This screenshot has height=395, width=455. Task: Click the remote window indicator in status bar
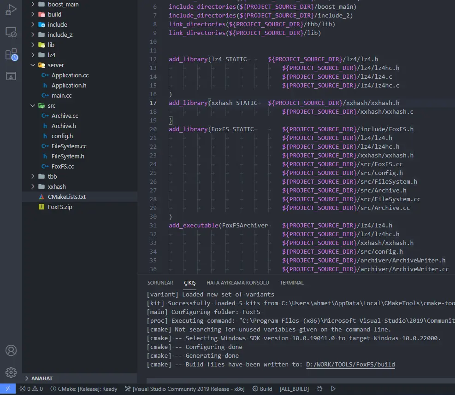pos(8,389)
